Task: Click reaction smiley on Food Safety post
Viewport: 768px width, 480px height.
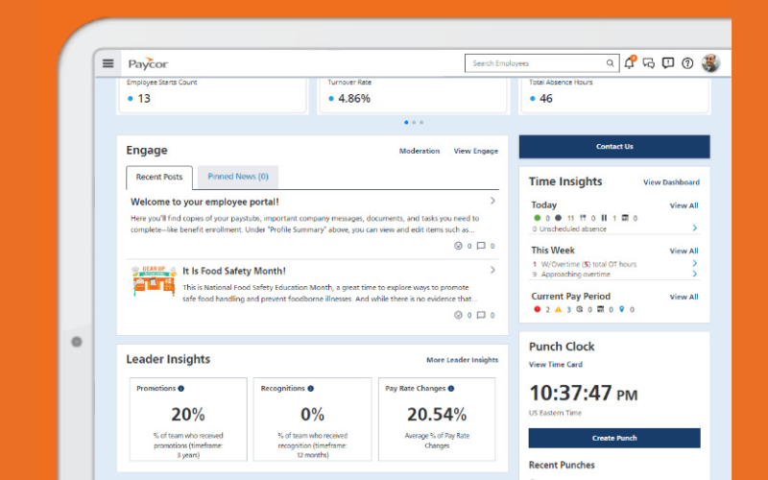Action: tap(458, 315)
